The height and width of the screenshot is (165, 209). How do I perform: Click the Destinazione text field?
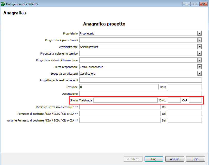[140, 94]
